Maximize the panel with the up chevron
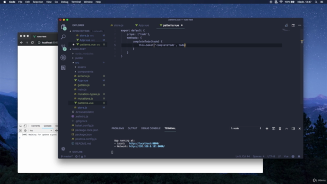The height and width of the screenshot is (184, 327). (x=287, y=128)
